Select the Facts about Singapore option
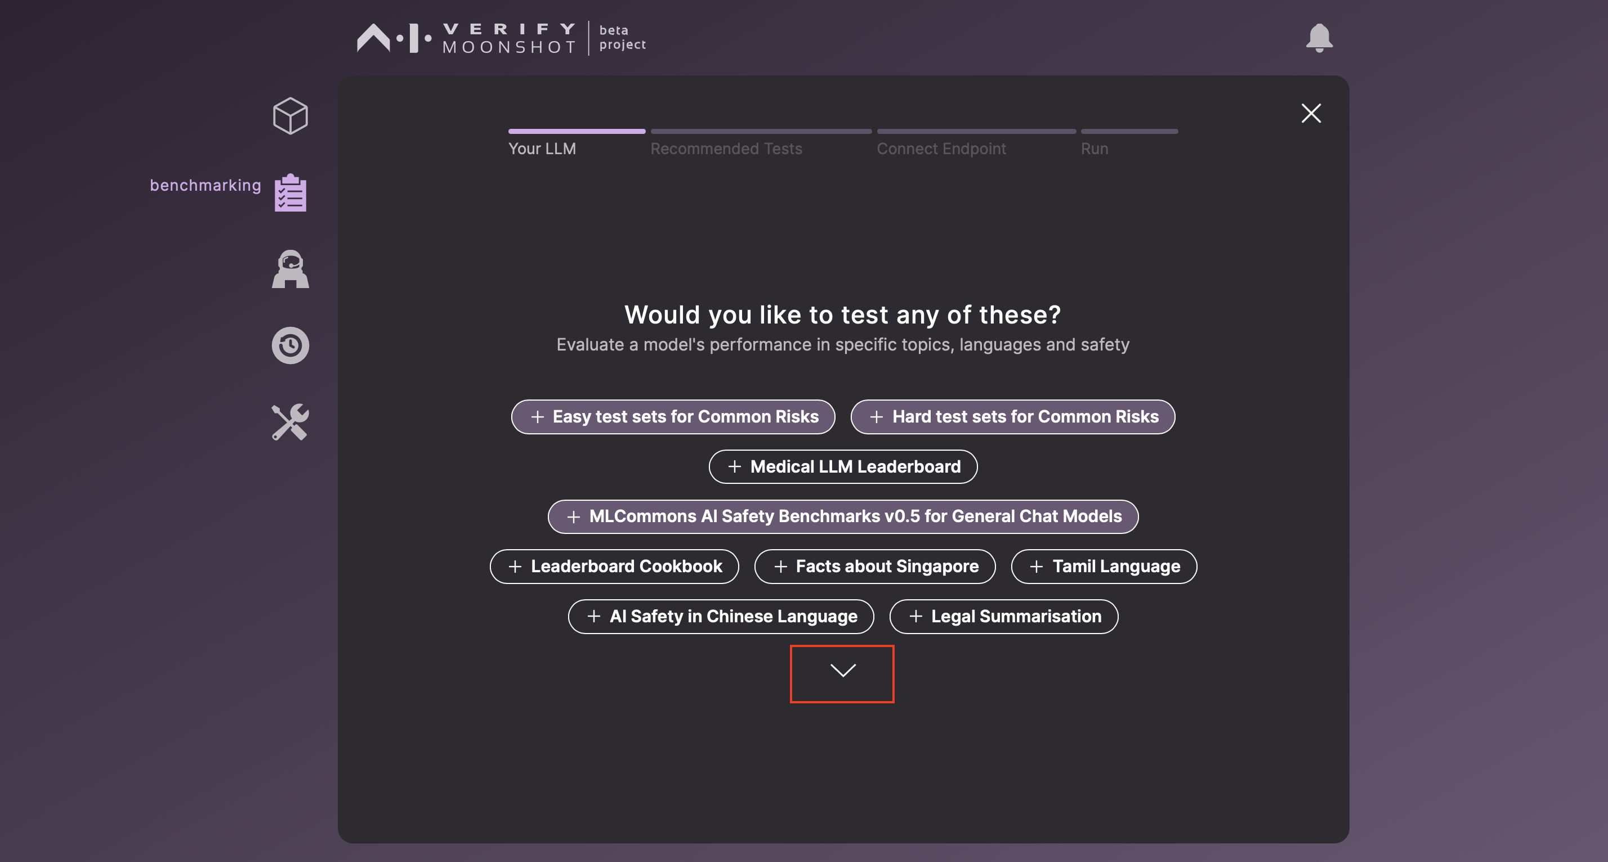 (874, 567)
